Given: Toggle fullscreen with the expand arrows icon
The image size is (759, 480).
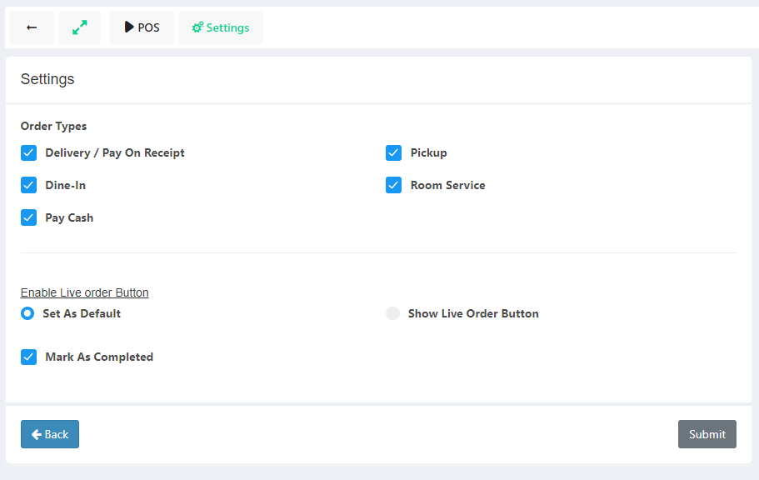Looking at the screenshot, I should click(79, 27).
